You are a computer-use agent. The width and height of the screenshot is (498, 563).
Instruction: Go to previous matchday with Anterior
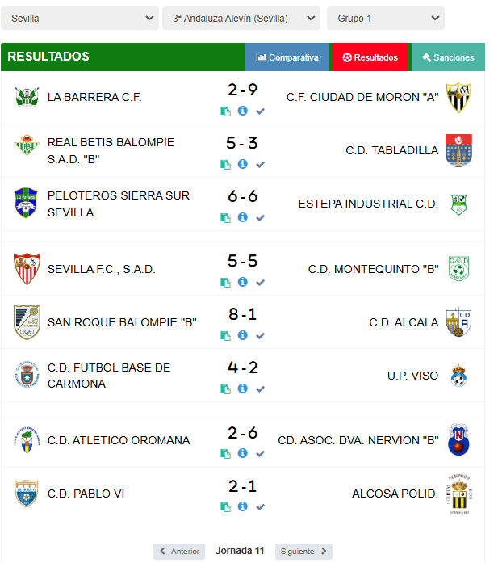pyautogui.click(x=179, y=551)
